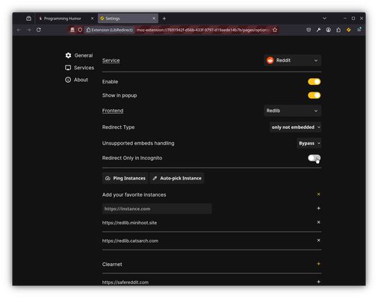Viewport: 378px width, 298px height.
Task: Click the Auto-pick pencil icon
Action: 155,178
